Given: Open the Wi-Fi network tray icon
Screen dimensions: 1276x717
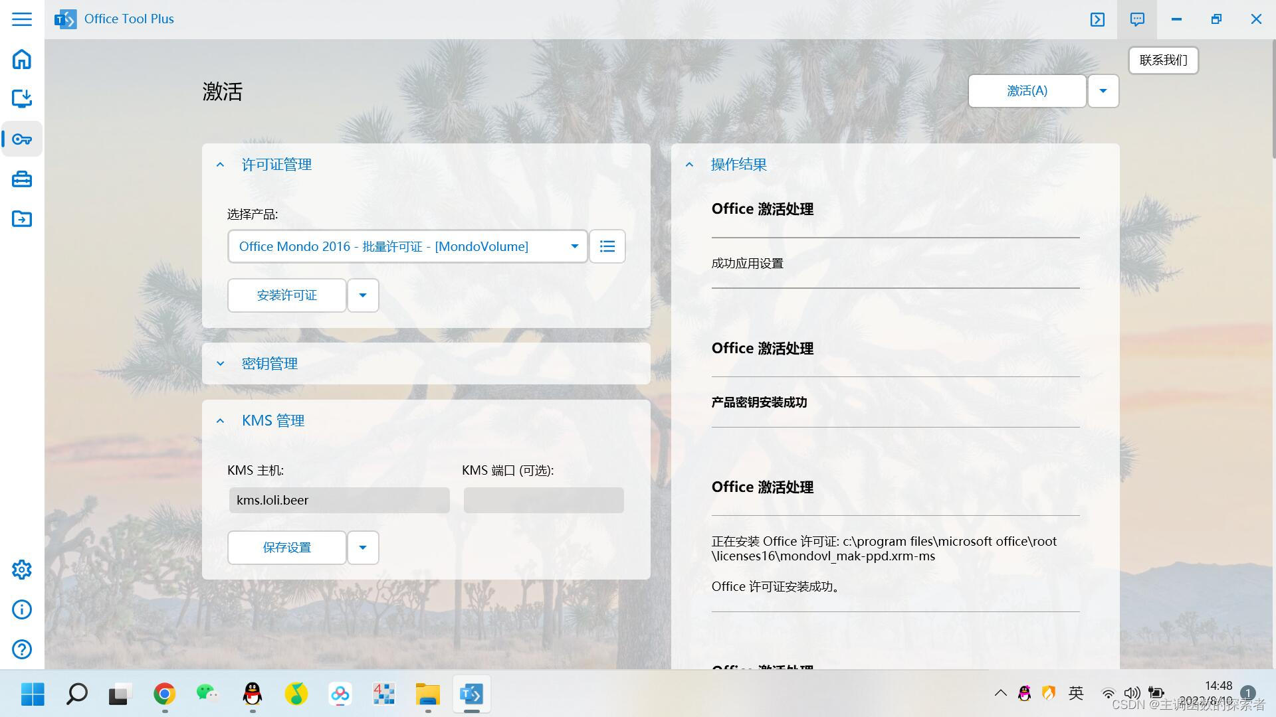Looking at the screenshot, I should click(1108, 693).
